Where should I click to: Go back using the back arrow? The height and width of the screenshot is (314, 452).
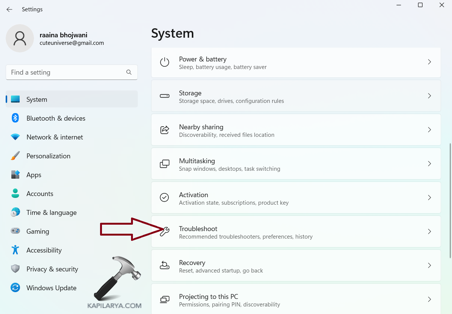9,9
